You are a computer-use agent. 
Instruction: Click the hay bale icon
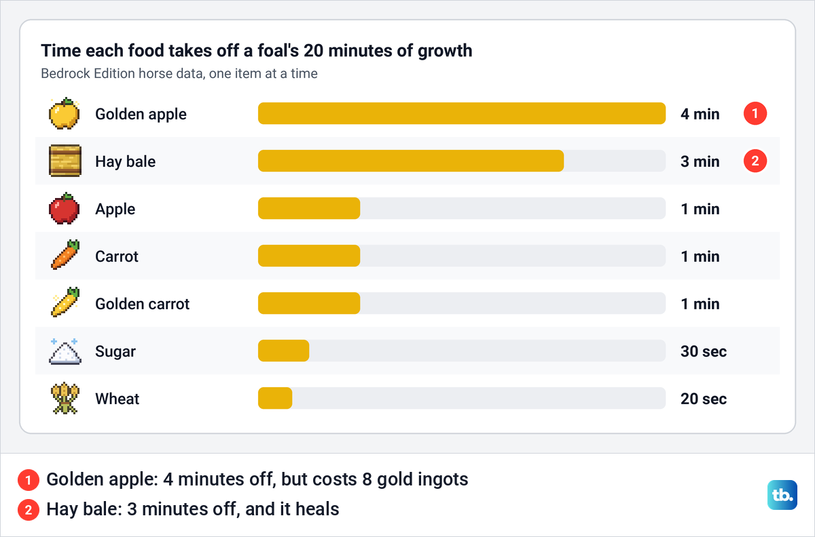(x=65, y=161)
